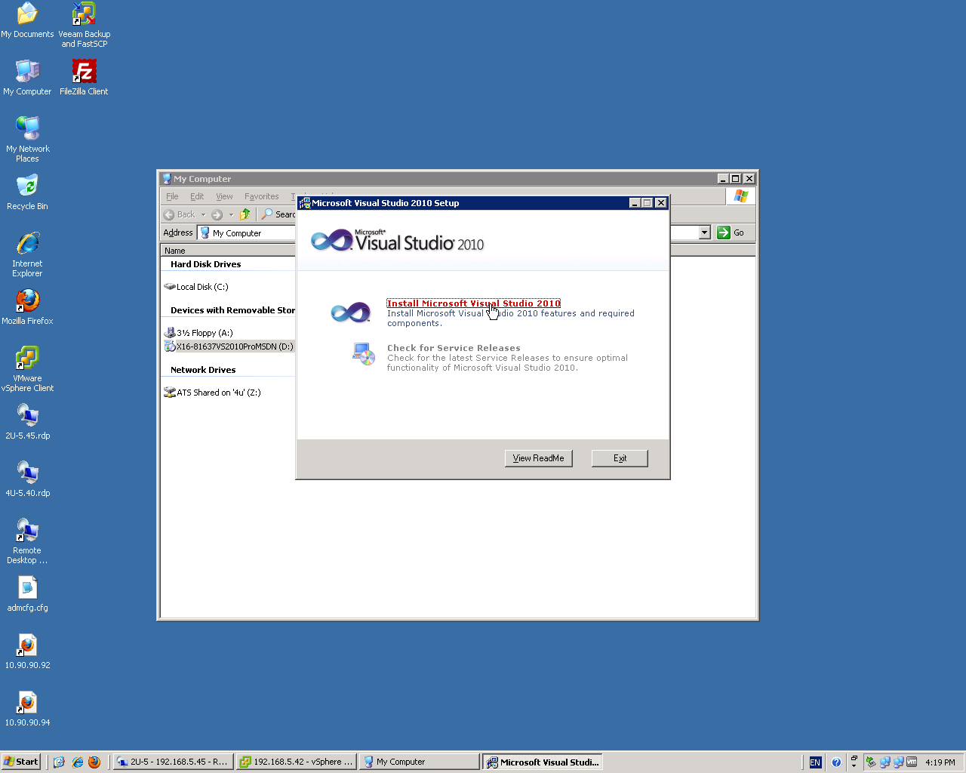This screenshot has width=966, height=773.
Task: Switch to the 2U-5 - 192.168.5.45 taskbar button
Action: point(172,762)
